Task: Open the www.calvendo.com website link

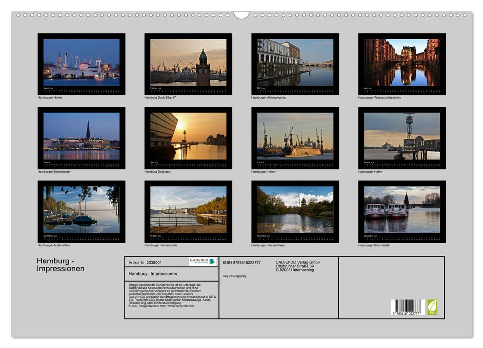Action: pyautogui.click(x=181, y=307)
